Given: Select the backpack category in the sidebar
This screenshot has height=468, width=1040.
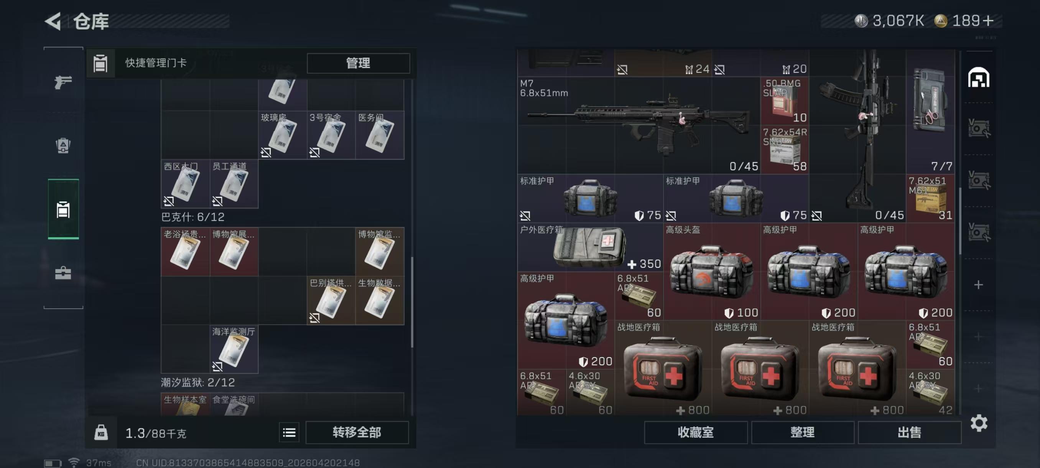Looking at the screenshot, I should click(x=63, y=145).
